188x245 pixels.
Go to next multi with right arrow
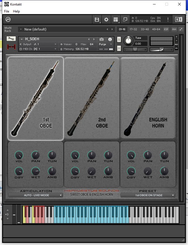coord(112,29)
